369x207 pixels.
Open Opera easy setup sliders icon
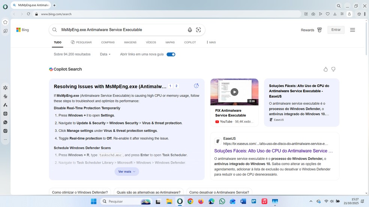click(x=342, y=14)
